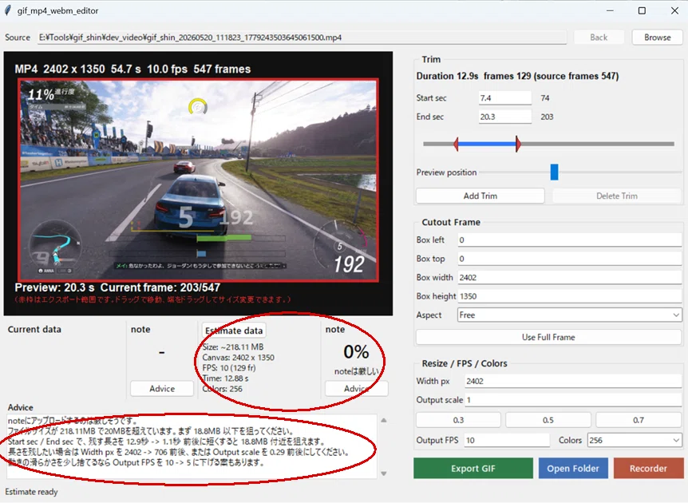Click the 'Estimate ready' status bar text
688x503 pixels.
click(x=32, y=492)
